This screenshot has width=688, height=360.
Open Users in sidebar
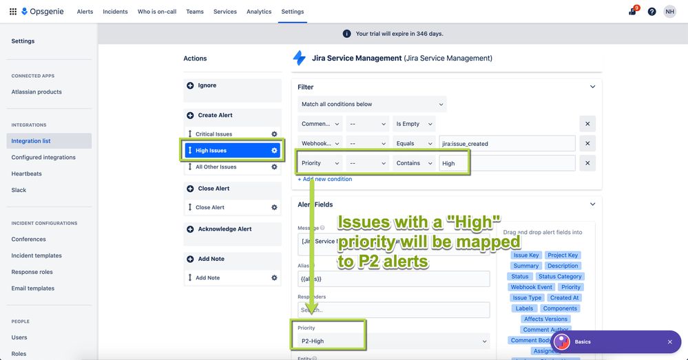click(19, 338)
